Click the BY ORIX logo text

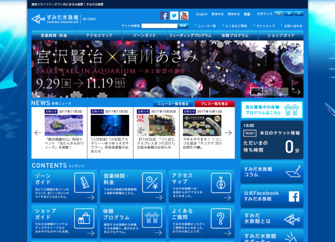click(89, 19)
